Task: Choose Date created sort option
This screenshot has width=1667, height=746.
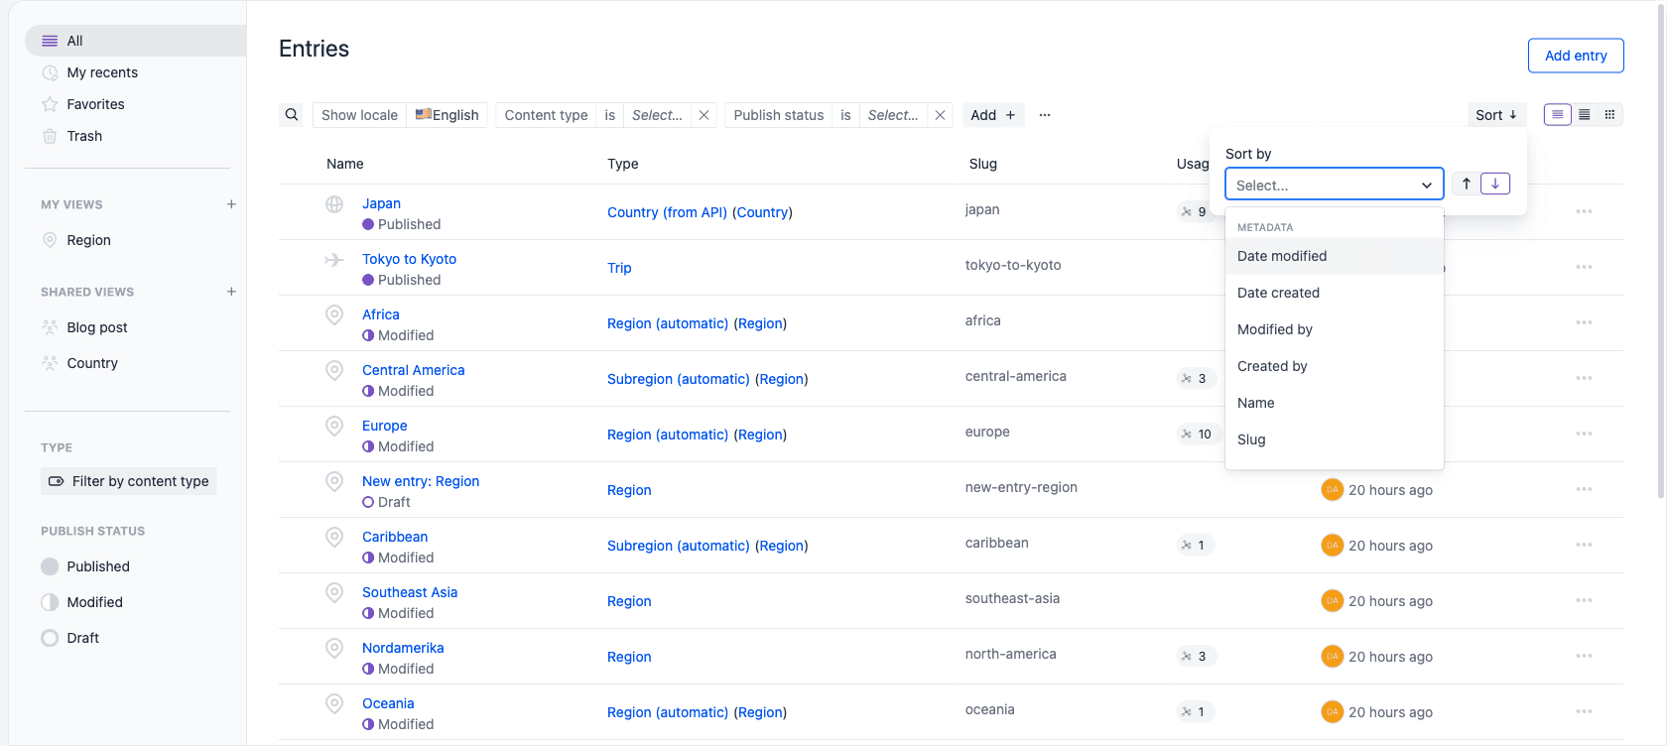Action: [1334, 293]
